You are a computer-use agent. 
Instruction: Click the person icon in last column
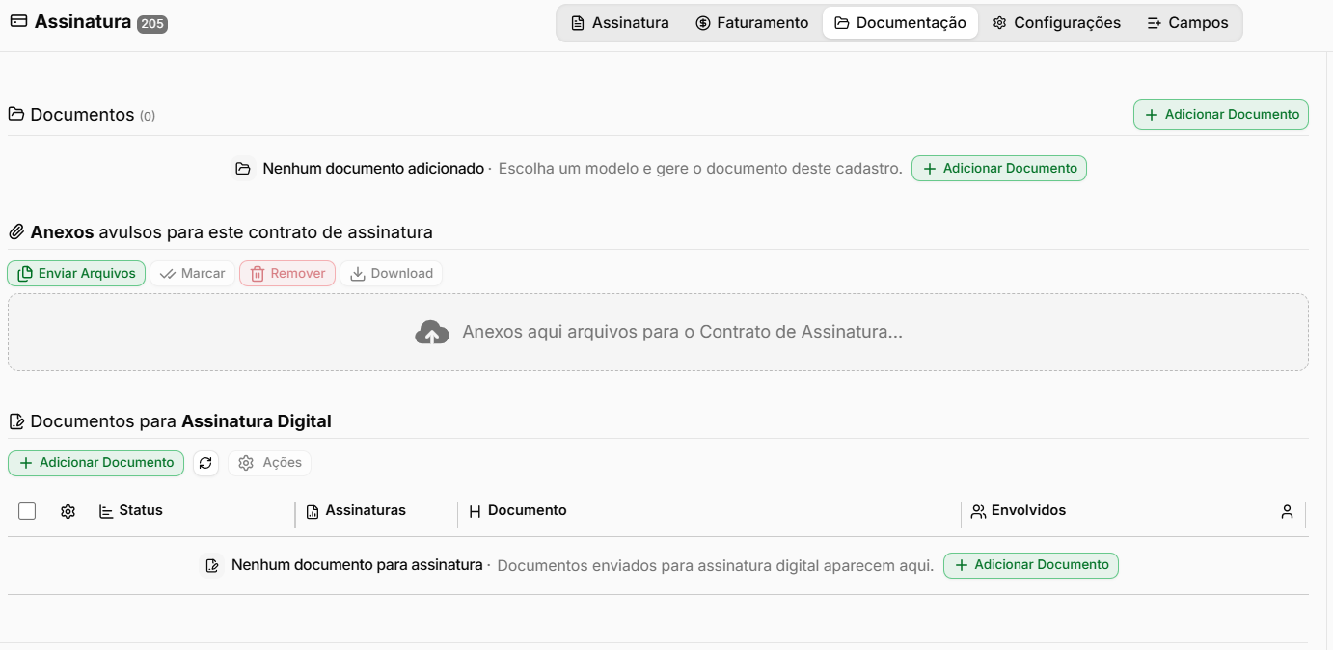click(1287, 512)
